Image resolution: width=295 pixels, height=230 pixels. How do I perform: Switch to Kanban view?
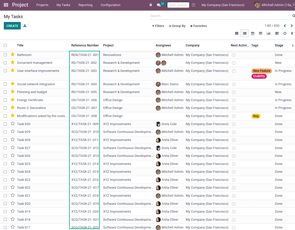tap(237, 33)
